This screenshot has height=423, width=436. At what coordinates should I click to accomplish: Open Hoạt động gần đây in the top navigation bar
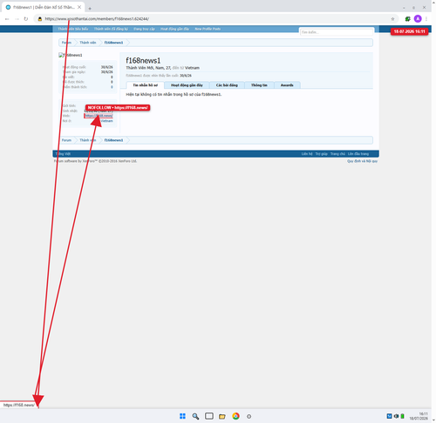pos(174,29)
